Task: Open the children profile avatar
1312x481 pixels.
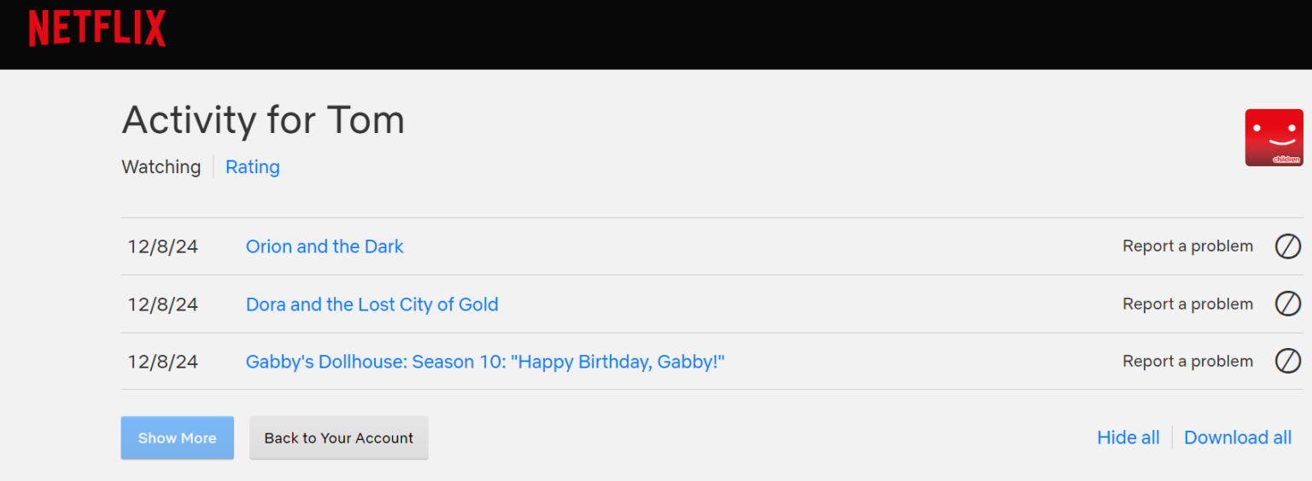Action: 1274,137
